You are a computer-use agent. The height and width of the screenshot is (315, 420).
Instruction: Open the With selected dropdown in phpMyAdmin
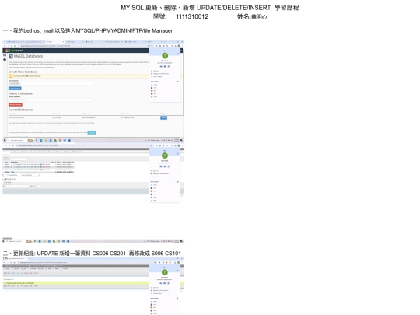(30, 175)
